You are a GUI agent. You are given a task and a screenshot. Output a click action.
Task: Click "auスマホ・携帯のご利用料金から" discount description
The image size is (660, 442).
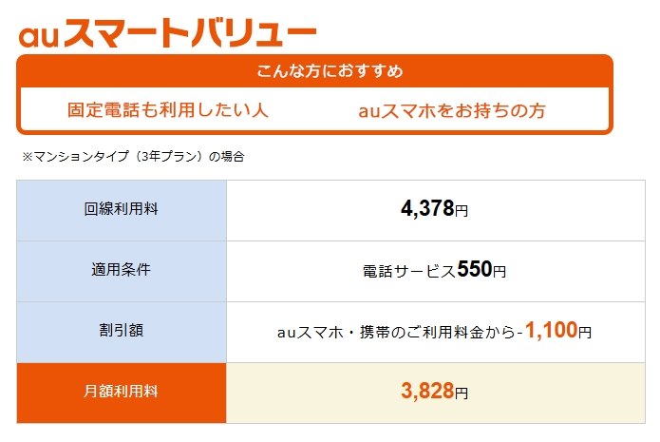pyautogui.click(x=396, y=332)
